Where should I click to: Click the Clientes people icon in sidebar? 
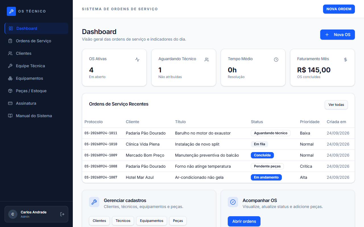pyautogui.click(x=10, y=53)
